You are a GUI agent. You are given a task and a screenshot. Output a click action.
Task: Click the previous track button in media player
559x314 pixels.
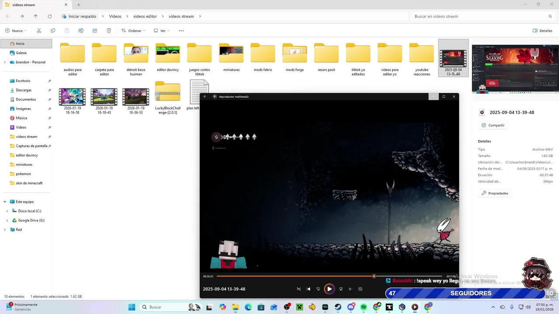point(308,289)
